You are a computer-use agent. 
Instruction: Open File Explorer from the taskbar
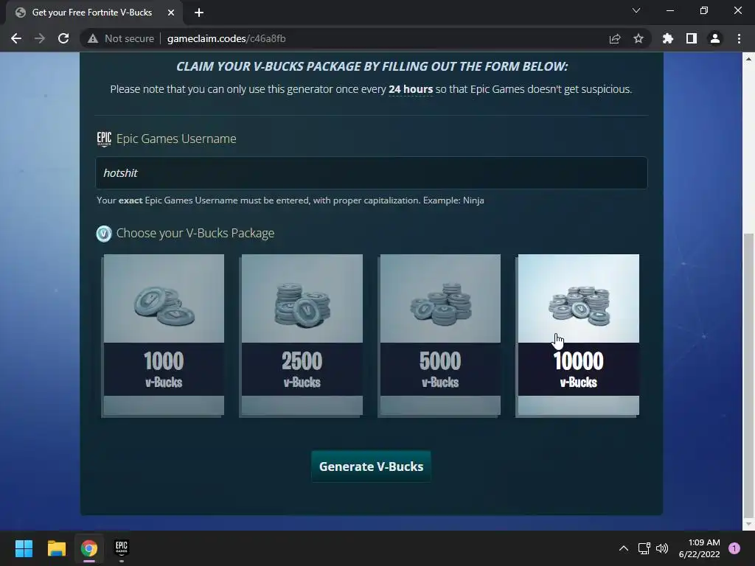(56, 548)
